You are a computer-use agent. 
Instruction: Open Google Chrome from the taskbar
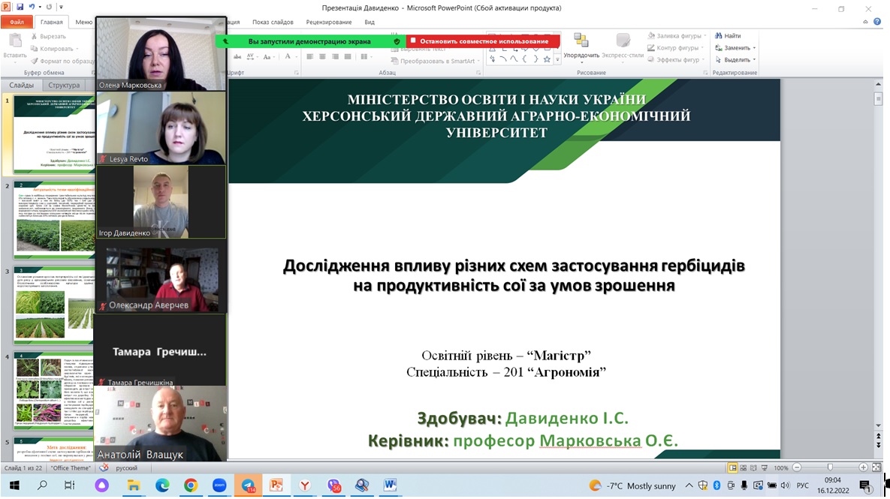point(191,485)
